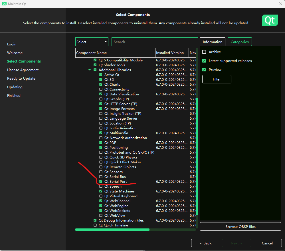The height and width of the screenshot is (251, 285).
Task: Close the Maintain Qt window
Action: click(280, 4)
